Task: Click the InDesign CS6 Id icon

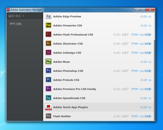Action: [x=48, y=52]
